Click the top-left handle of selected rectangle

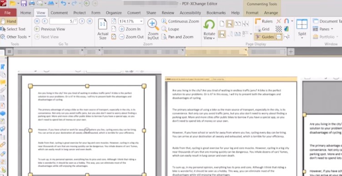point(30,86)
